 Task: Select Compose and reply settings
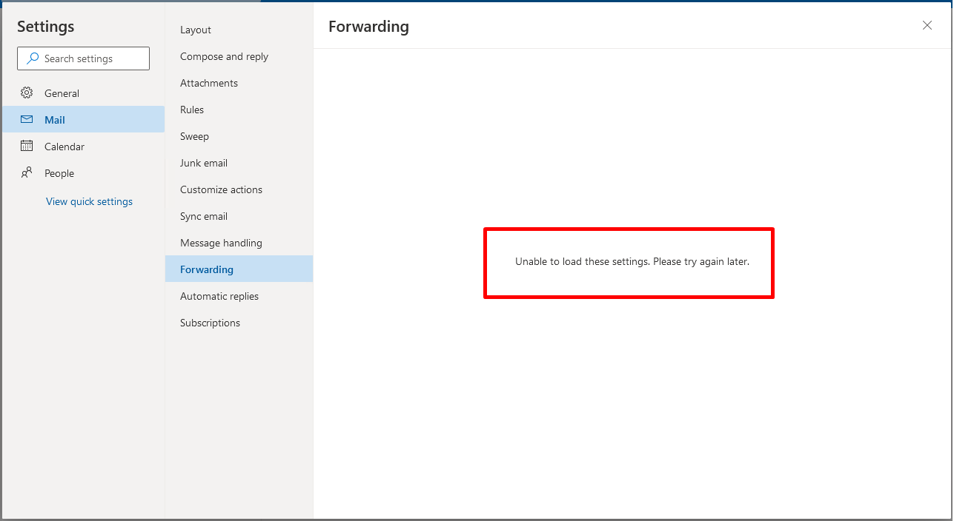224,56
